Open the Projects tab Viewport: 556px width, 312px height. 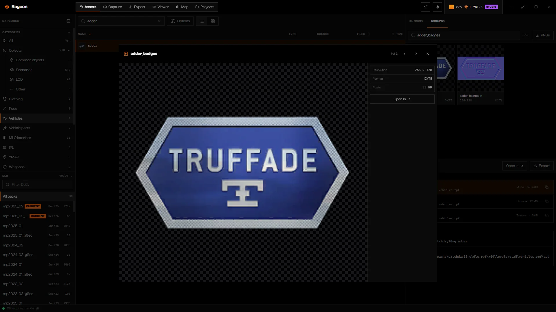205,7
